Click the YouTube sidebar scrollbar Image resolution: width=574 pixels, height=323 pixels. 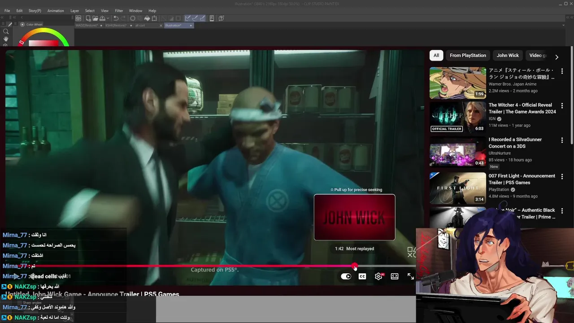[572, 95]
